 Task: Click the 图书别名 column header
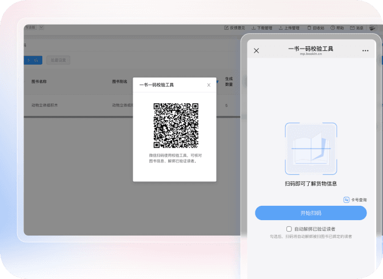119,82
